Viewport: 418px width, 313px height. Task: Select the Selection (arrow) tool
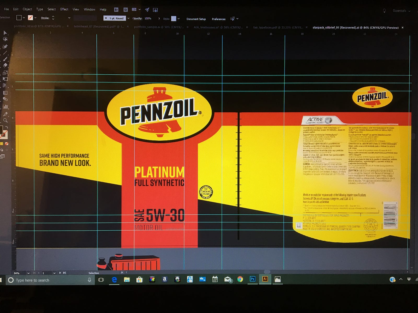coord(5,33)
